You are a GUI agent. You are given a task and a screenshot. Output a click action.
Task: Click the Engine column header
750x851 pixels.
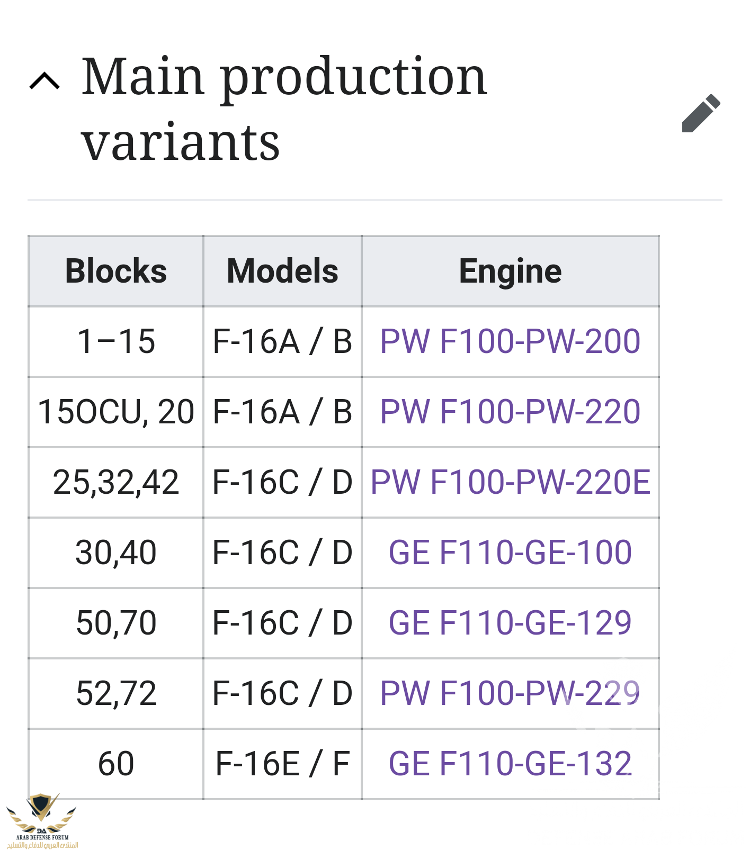pyautogui.click(x=510, y=271)
